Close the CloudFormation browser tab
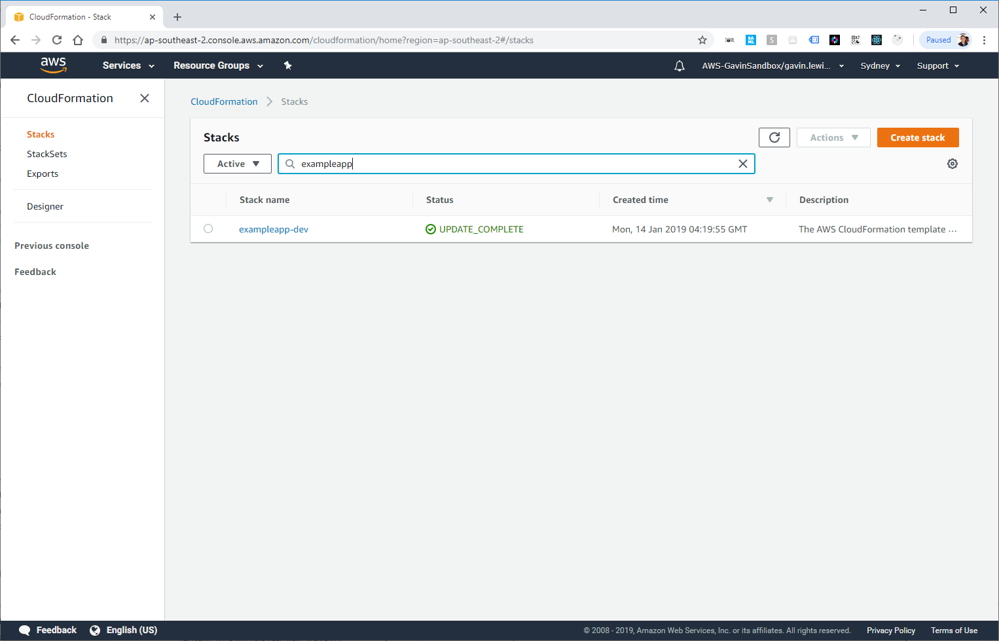Image resolution: width=999 pixels, height=641 pixels. [153, 17]
